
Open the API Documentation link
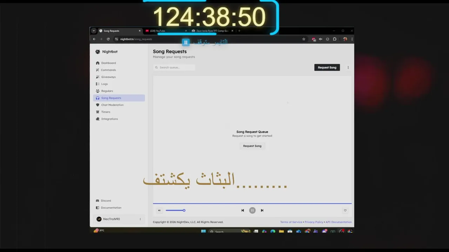339,222
